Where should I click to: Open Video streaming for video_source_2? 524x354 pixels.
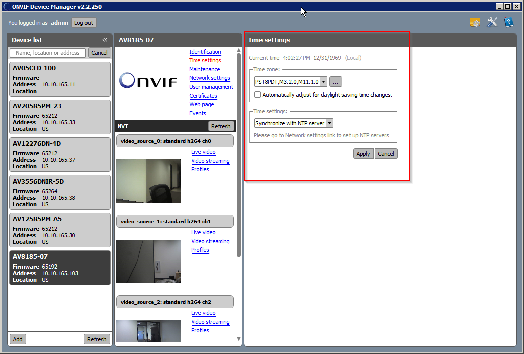pyautogui.click(x=211, y=322)
